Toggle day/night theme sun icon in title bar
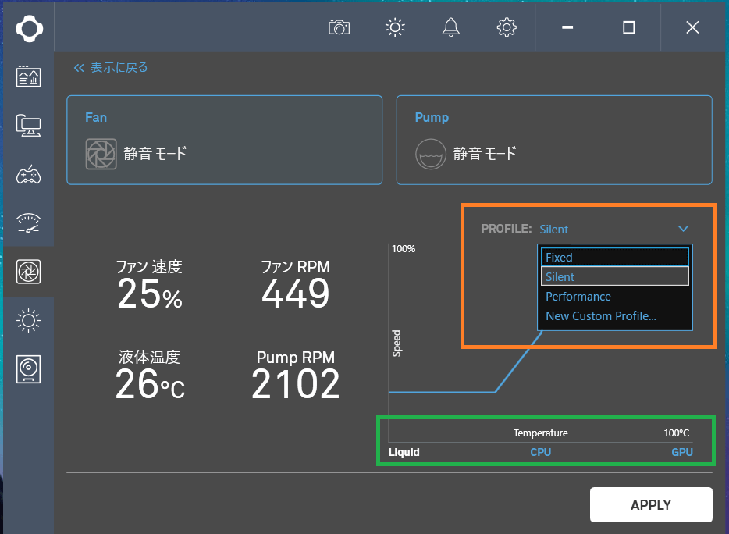The height and width of the screenshot is (534, 729). [395, 27]
